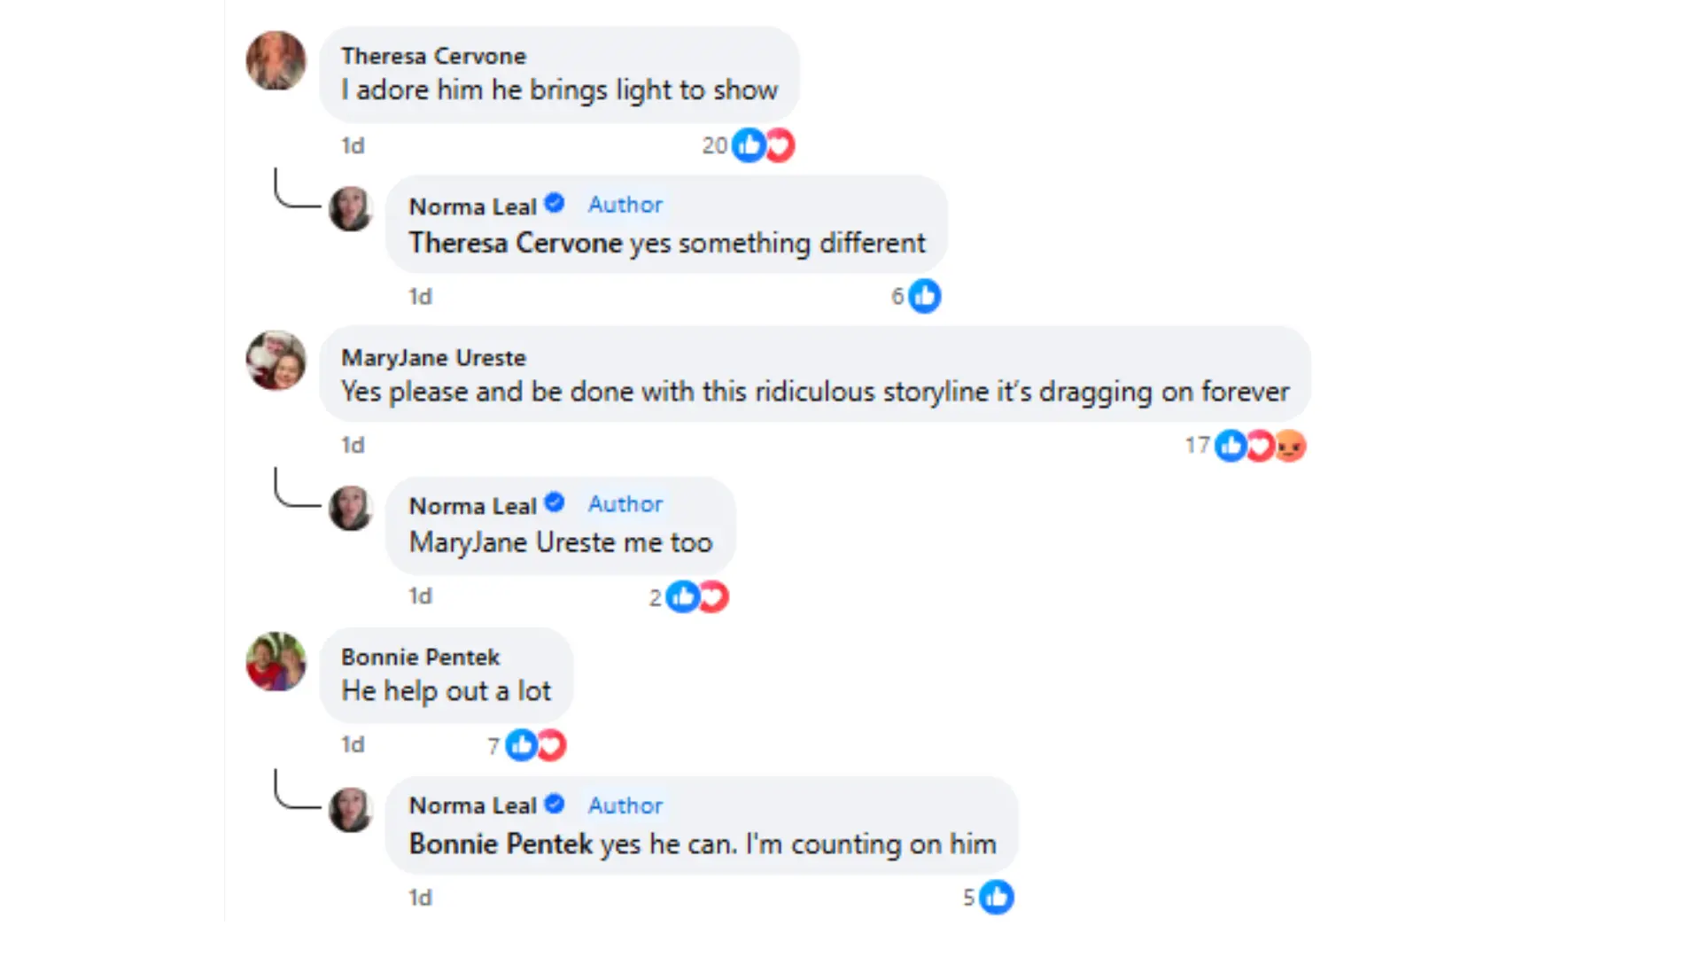Image resolution: width=1701 pixels, height=957 pixels.
Task: Open the MaryJane Ureste commenter name link
Action: point(433,358)
